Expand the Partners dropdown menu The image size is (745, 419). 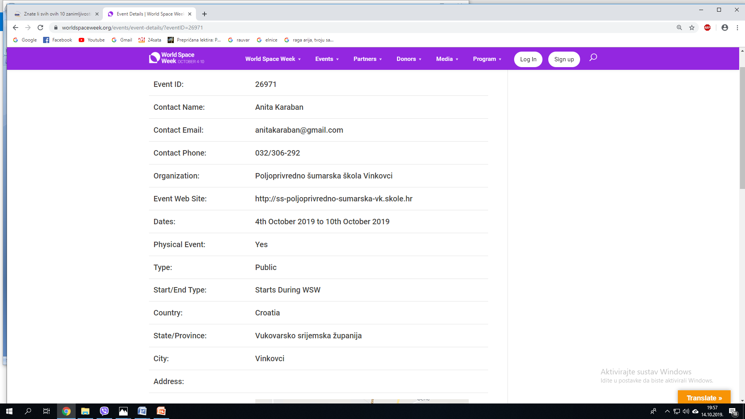pyautogui.click(x=367, y=59)
